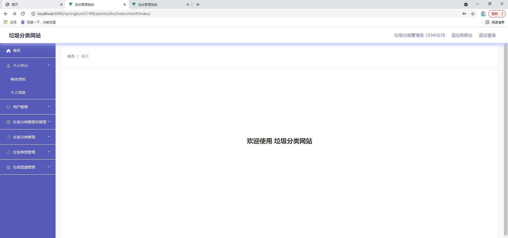Click the 欢迎使用 垃圾分类网站 heading
This screenshot has height=238, width=508.
[x=279, y=141]
